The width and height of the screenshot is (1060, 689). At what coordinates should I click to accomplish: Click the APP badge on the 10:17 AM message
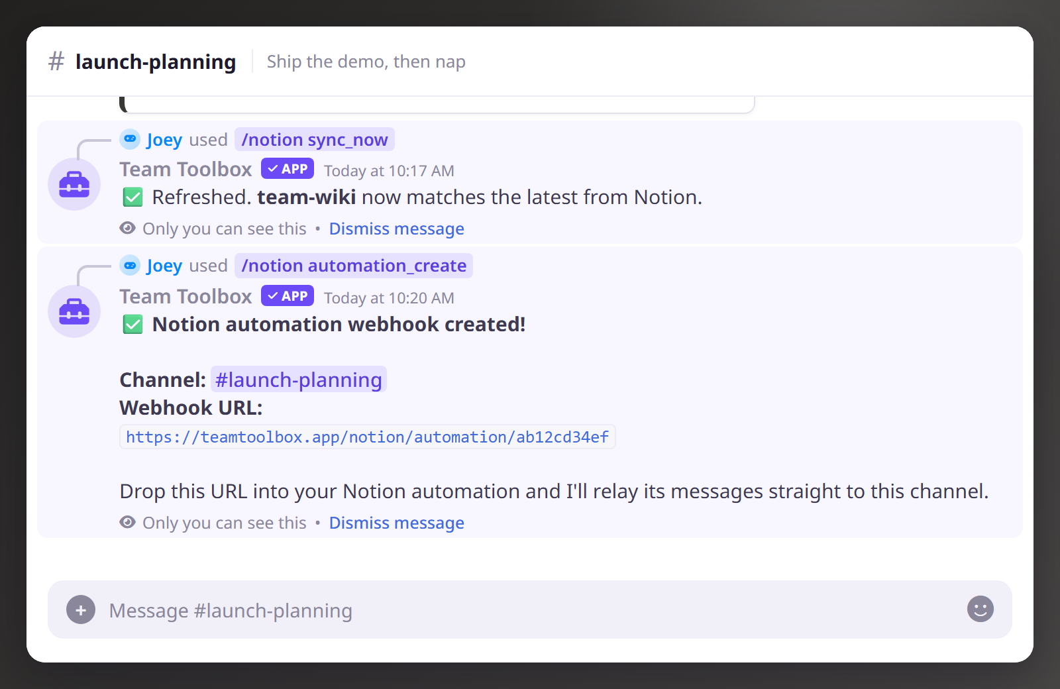[x=288, y=169]
